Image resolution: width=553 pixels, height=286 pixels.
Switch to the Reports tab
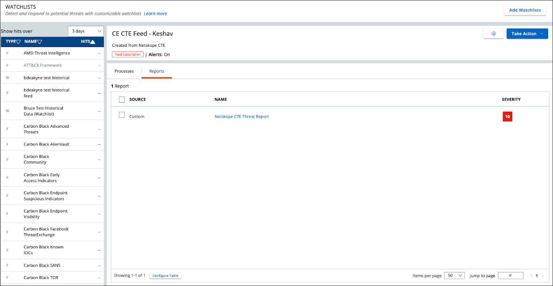point(156,71)
